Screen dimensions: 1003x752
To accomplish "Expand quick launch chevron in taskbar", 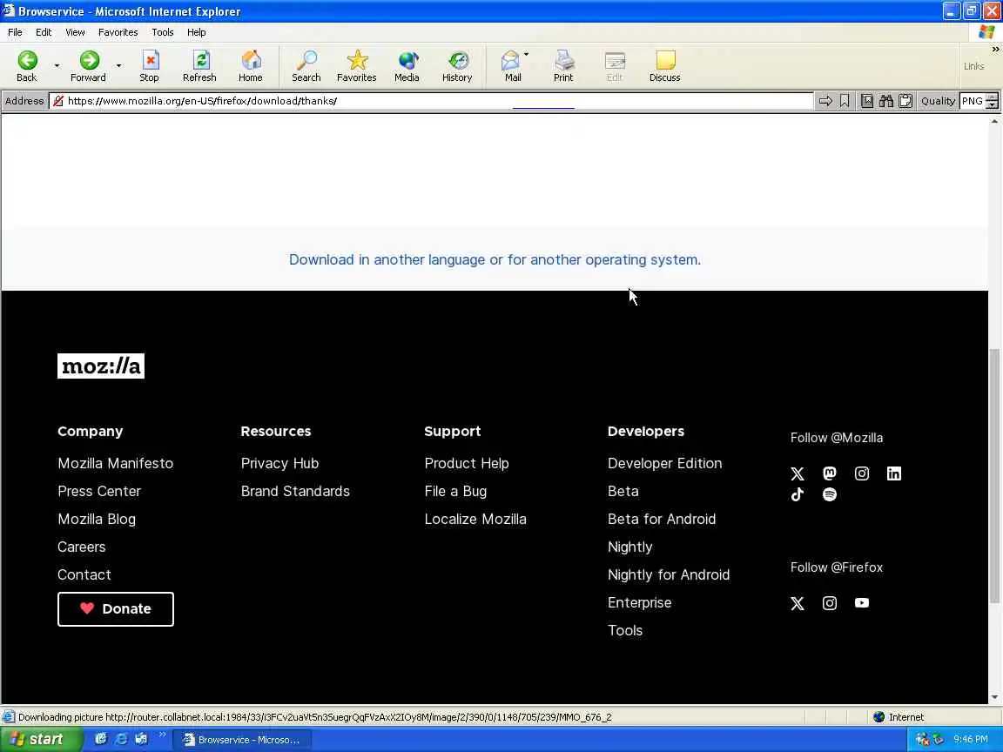I will (163, 735).
